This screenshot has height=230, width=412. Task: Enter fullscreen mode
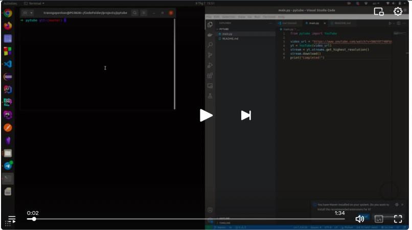398,219
